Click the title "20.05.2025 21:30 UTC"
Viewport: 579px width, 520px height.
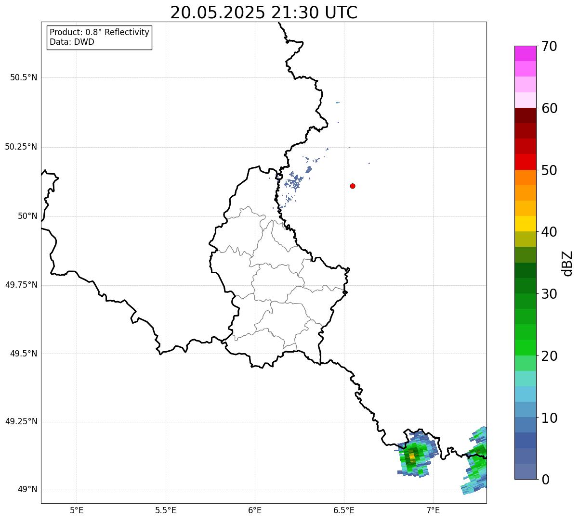pos(263,13)
